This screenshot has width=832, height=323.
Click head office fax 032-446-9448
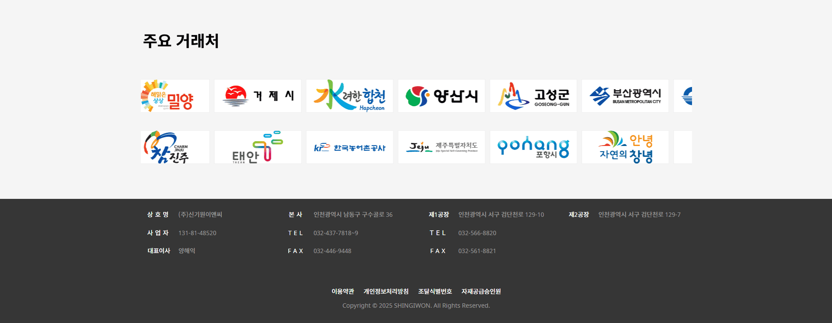click(332, 251)
